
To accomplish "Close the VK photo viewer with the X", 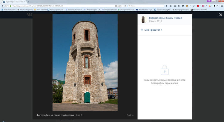I will tap(221, 15).
